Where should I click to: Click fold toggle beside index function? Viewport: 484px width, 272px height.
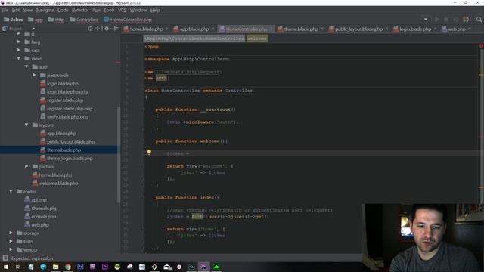click(x=143, y=197)
